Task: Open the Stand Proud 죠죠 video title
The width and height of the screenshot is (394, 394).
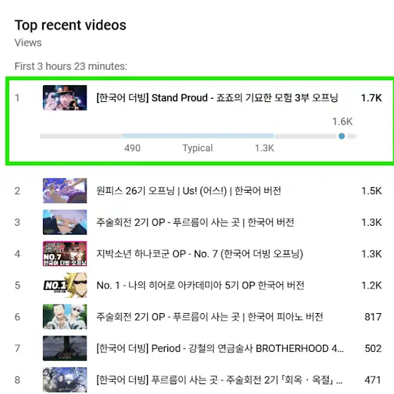Action: [217, 98]
